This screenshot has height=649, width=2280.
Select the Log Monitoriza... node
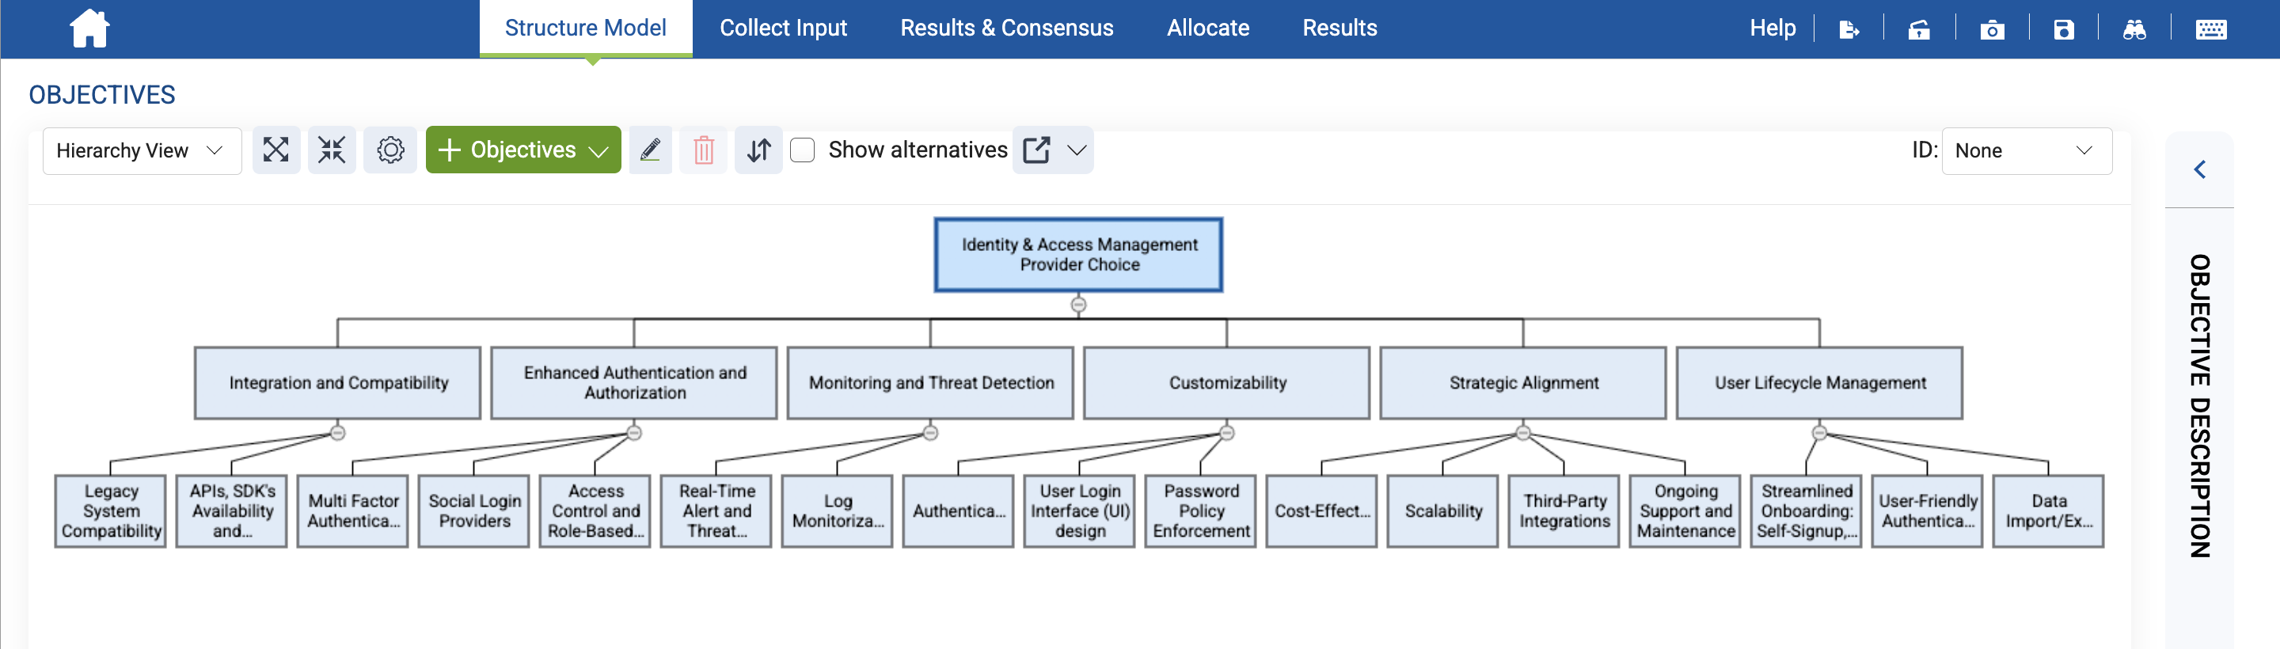[x=838, y=510]
